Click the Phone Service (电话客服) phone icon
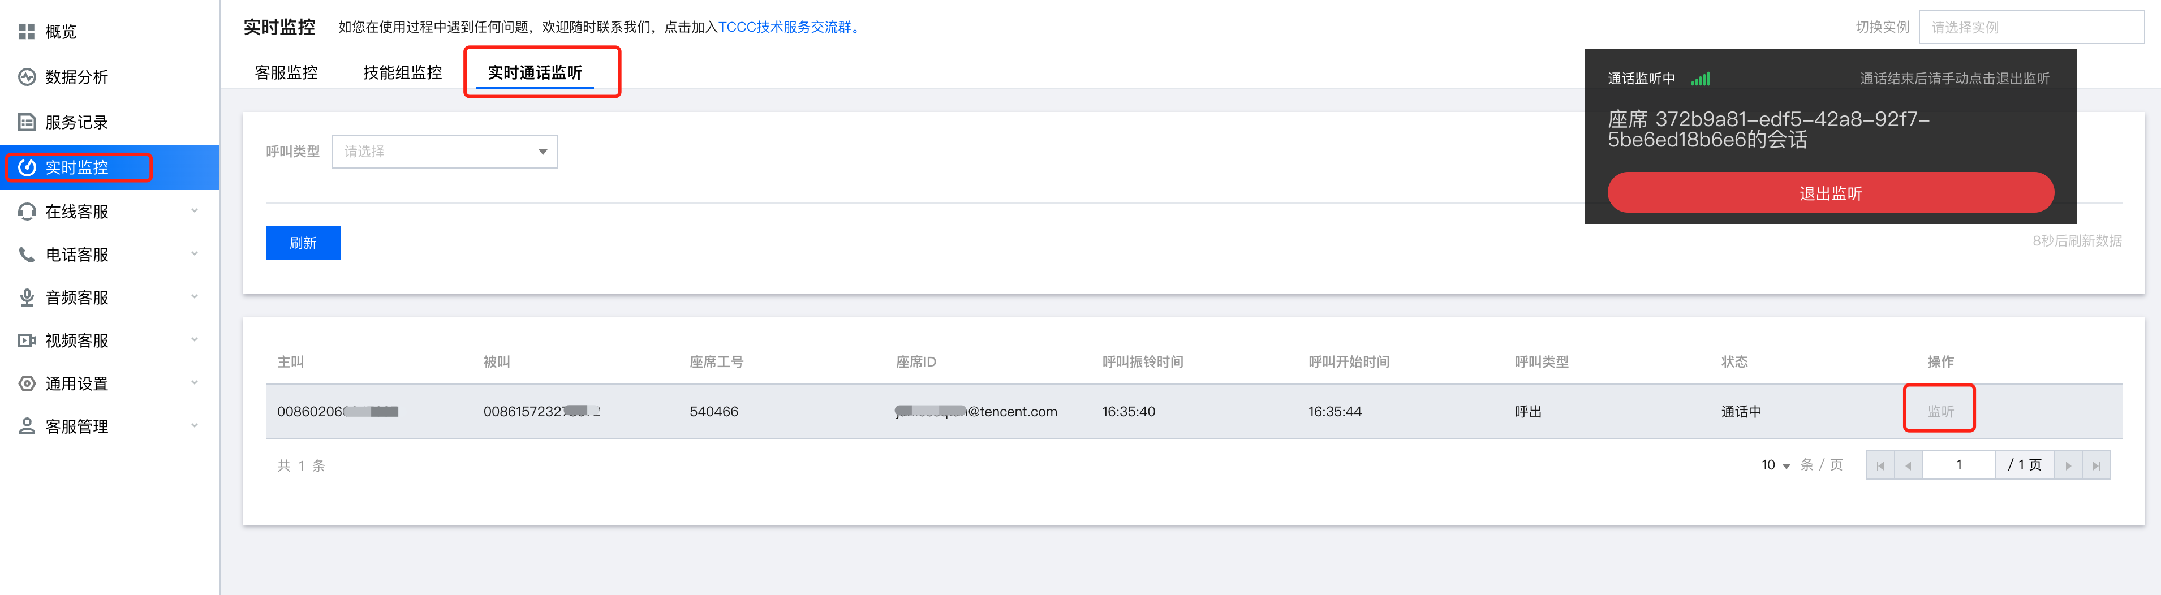Viewport: 2161px width, 595px height. 27,255
